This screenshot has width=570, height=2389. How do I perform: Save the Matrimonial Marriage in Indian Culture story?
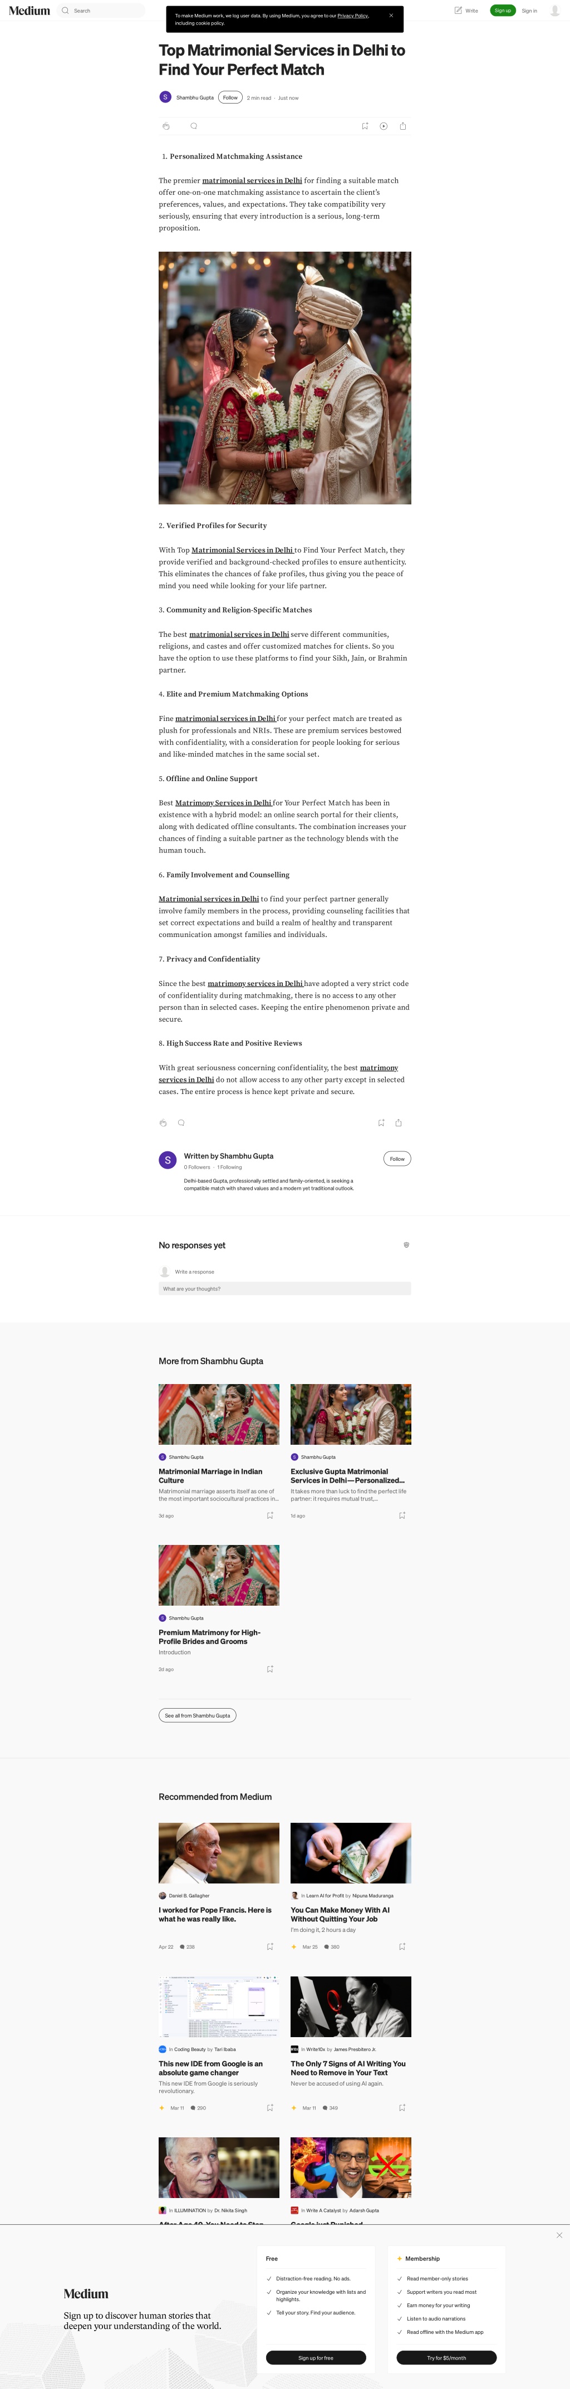pos(270,1515)
